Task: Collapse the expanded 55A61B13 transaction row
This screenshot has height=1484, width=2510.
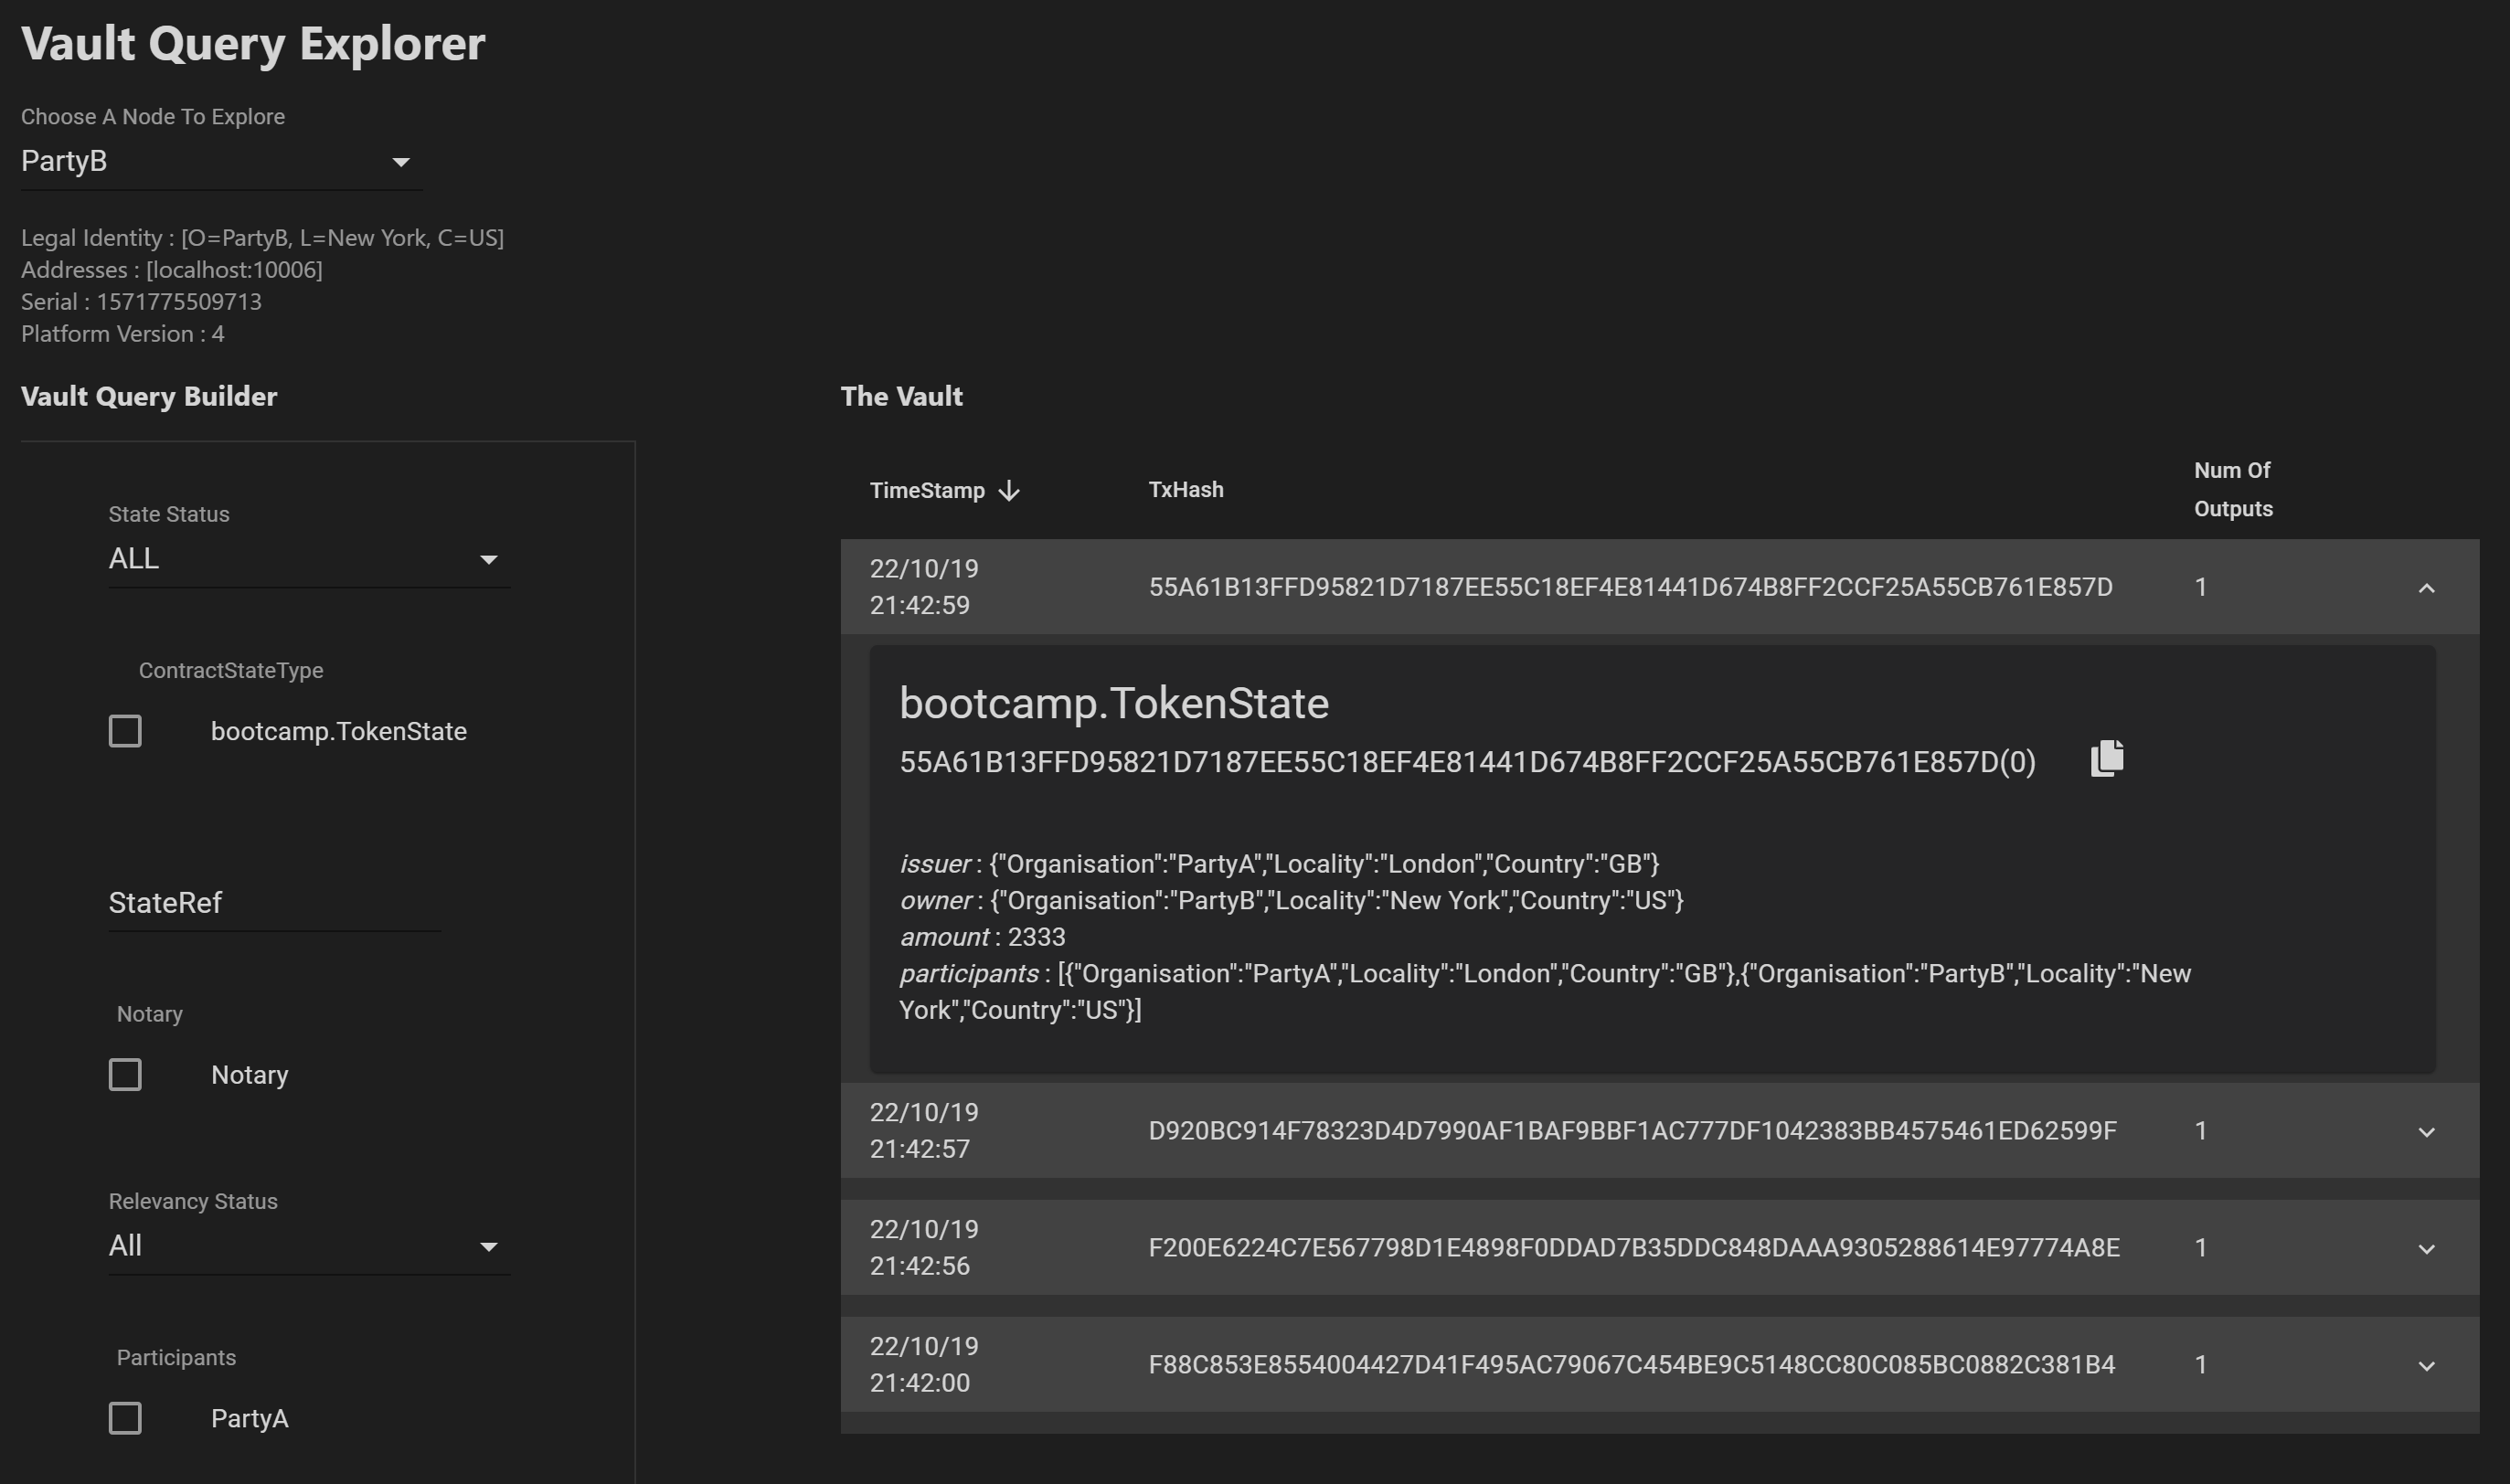Action: pyautogui.click(x=2425, y=588)
